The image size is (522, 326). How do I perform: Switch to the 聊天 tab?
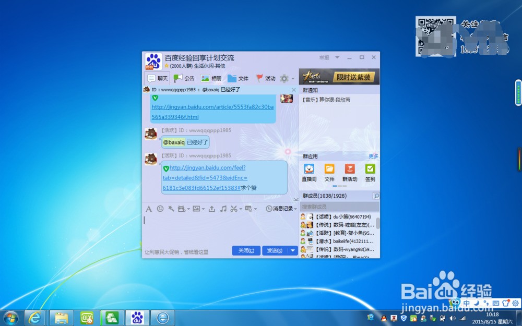(x=158, y=79)
